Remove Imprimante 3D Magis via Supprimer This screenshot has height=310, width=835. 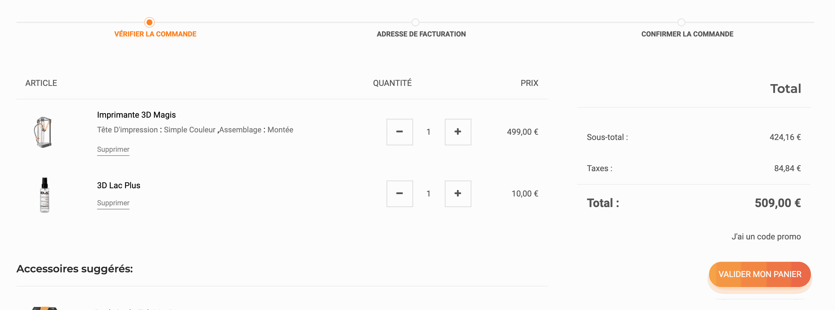[x=113, y=149]
